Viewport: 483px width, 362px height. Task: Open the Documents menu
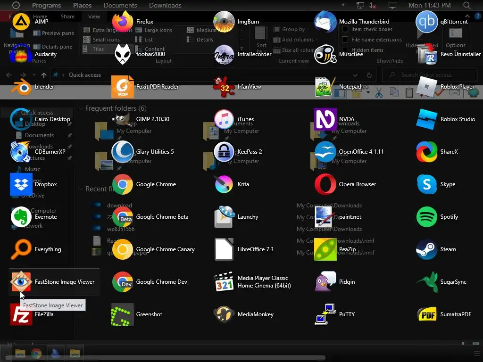[x=120, y=5]
